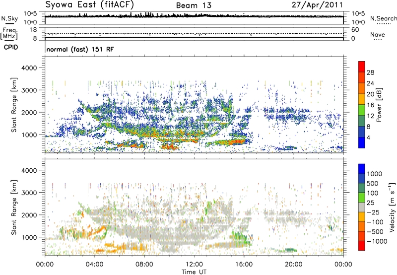Click the date '27/Apr/2011'
Viewport: 397px width, 275px height.
(x=317, y=5)
